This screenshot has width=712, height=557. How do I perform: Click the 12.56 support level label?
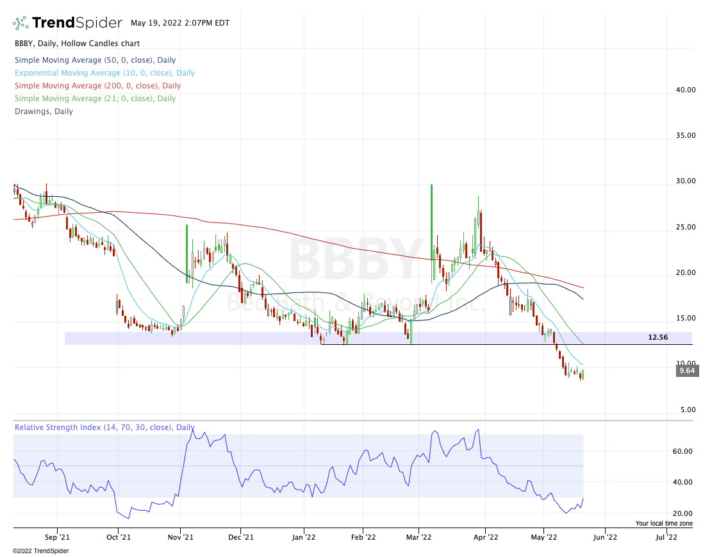[x=658, y=337]
